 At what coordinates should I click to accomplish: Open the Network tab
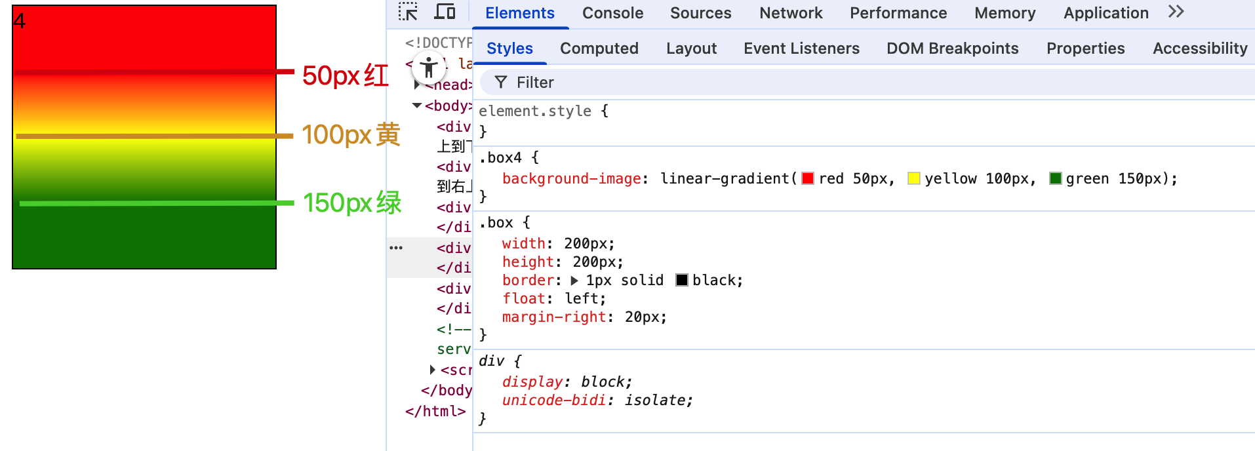tap(790, 13)
